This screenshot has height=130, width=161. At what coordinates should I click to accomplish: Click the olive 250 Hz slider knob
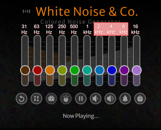(62, 70)
